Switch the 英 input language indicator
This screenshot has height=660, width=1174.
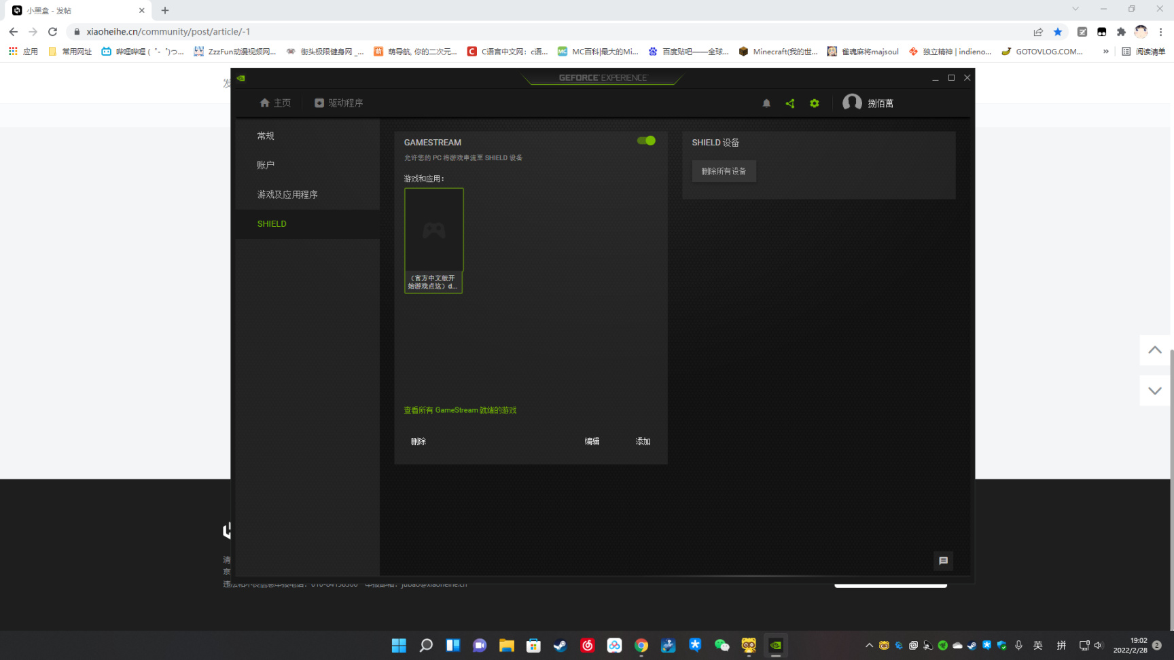point(1038,646)
